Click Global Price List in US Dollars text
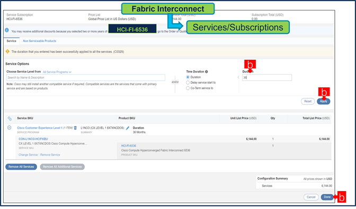Image resolution: width=356 pixels, height=209 pixels. click(x=112, y=19)
